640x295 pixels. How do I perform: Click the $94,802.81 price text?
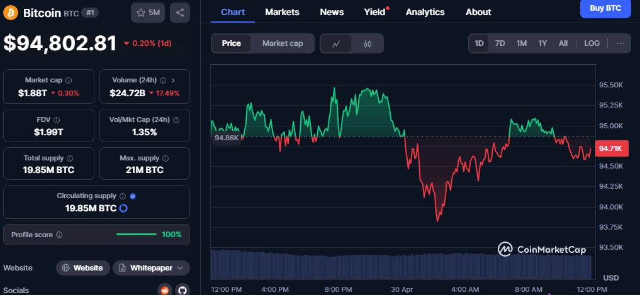pyautogui.click(x=60, y=43)
